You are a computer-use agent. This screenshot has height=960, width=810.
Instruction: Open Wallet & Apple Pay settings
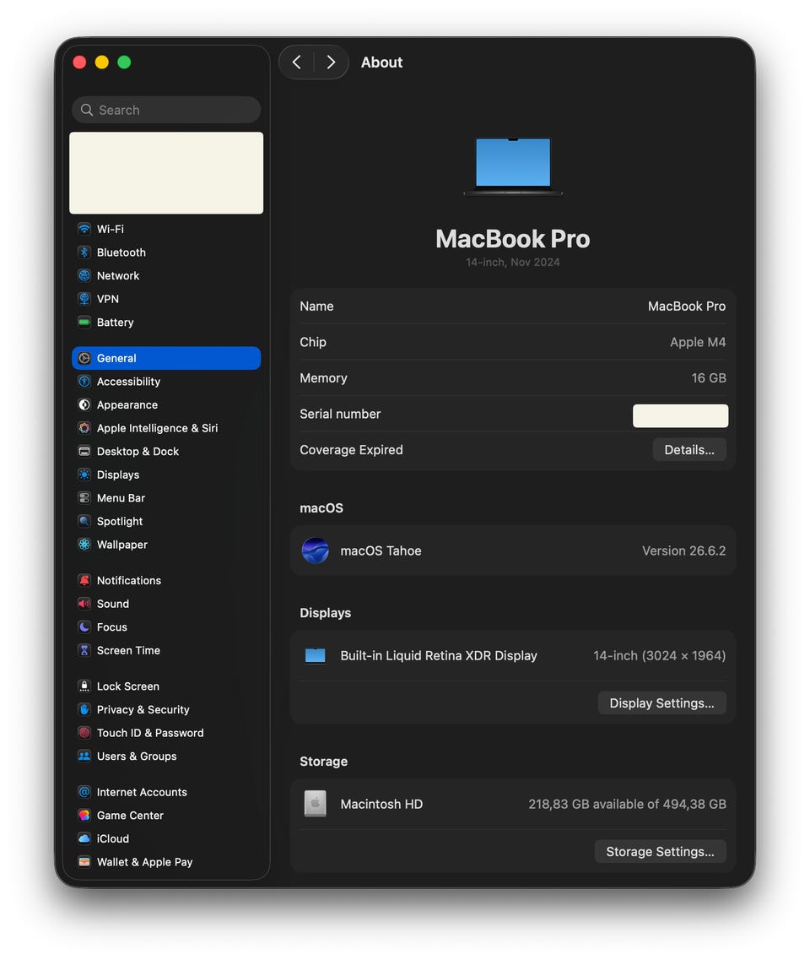click(166, 862)
